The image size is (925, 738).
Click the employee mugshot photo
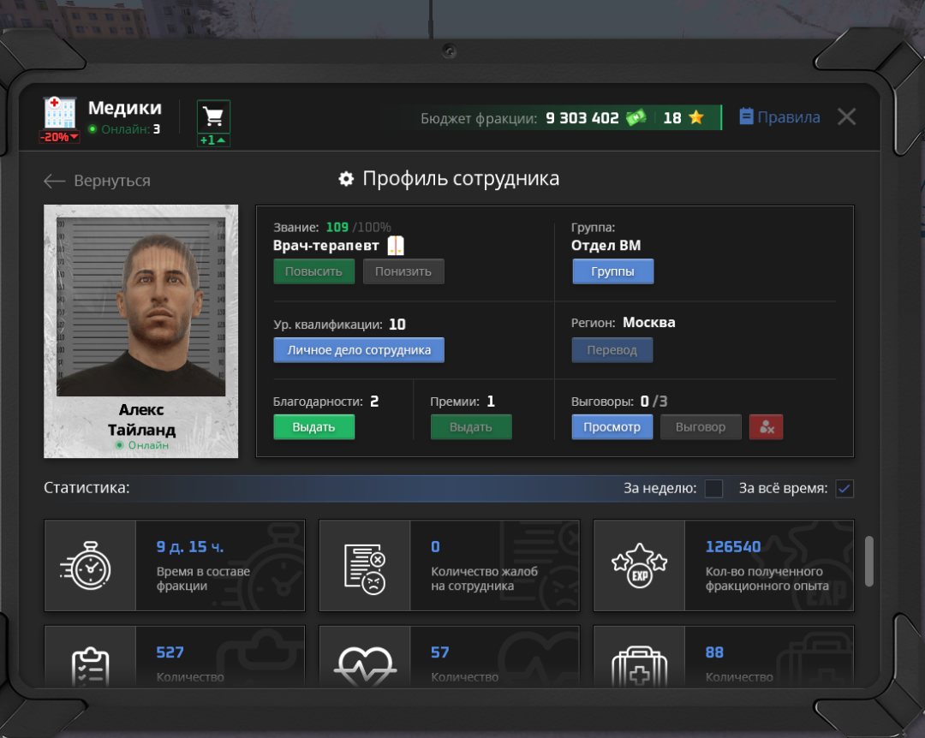tap(141, 307)
